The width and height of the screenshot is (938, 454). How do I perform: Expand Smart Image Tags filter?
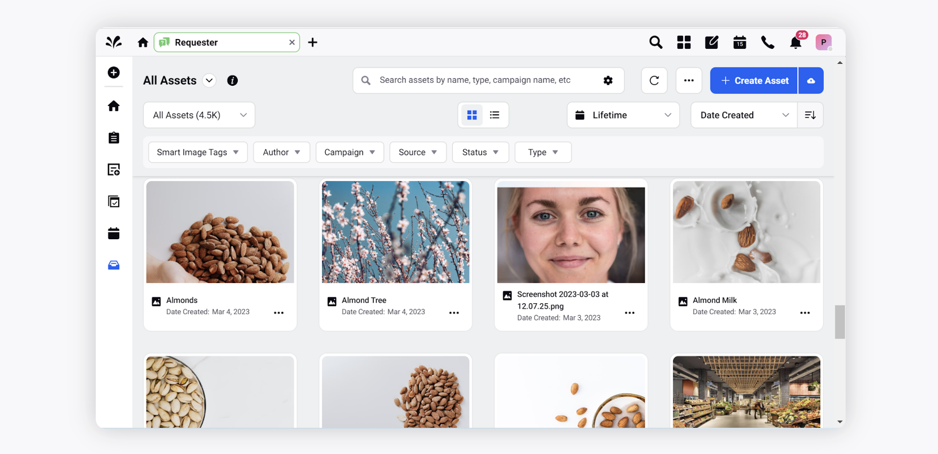(198, 152)
